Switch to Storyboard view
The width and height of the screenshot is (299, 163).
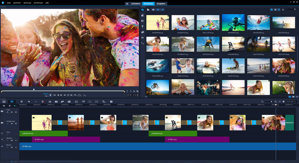4,102
